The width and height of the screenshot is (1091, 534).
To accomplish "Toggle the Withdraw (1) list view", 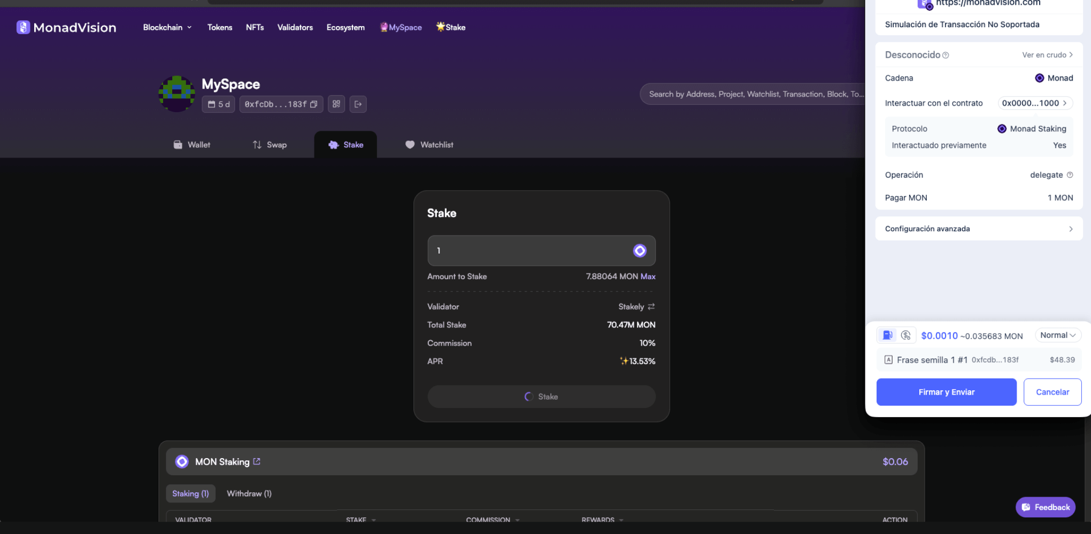I will [x=249, y=493].
